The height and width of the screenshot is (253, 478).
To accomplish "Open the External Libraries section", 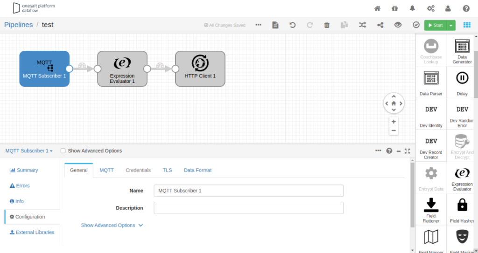I will point(32,232).
